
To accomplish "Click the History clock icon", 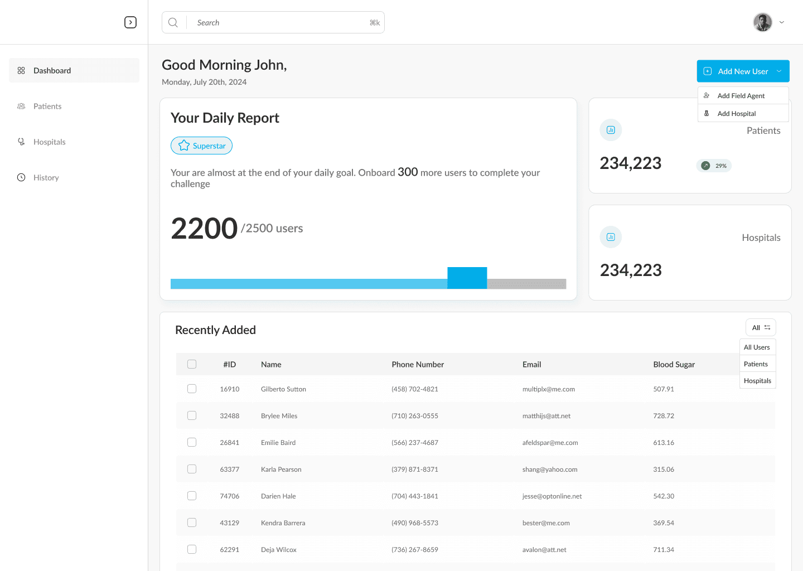I will coord(21,177).
